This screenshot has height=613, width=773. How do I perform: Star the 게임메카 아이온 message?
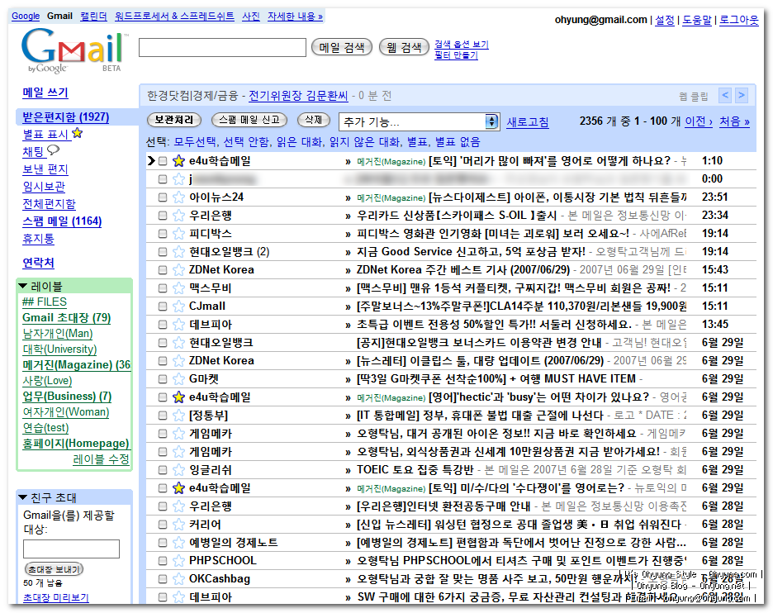click(x=178, y=434)
